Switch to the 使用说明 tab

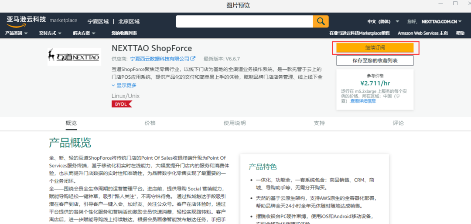(235, 123)
